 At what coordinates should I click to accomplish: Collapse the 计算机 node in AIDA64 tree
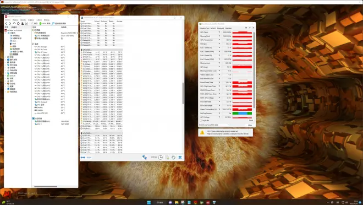6,33
